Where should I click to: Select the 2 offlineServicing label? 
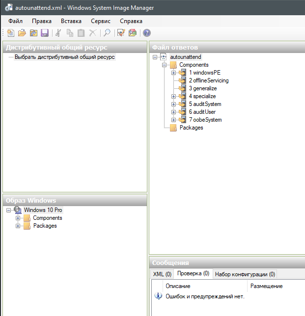pyautogui.click(x=209, y=80)
